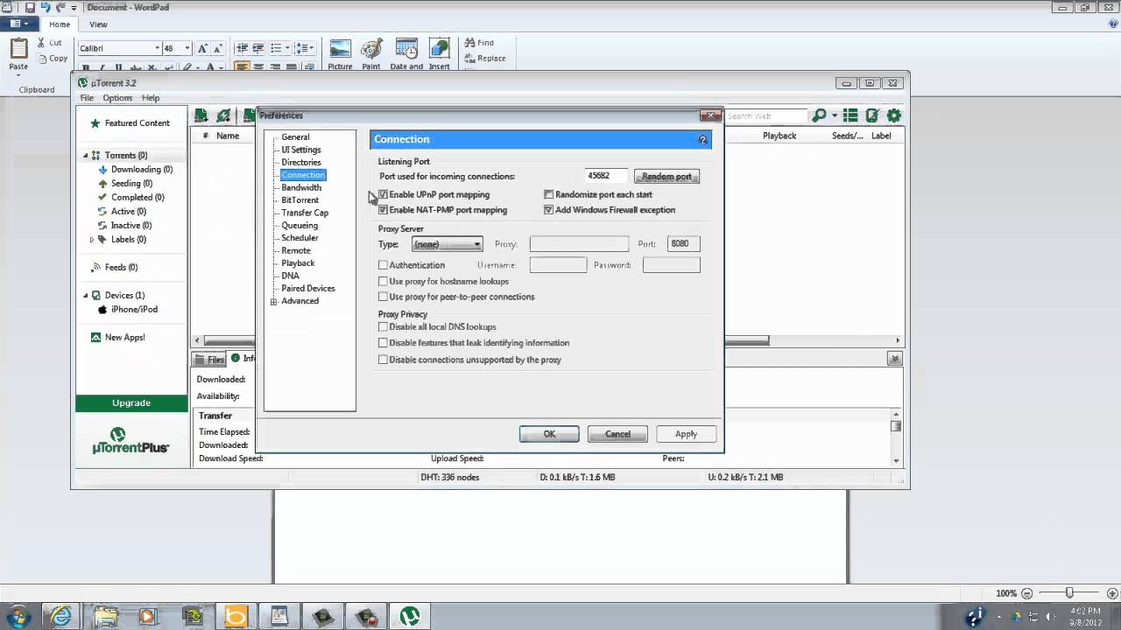Click the Save icon in WordPad title bar
The height and width of the screenshot is (630, 1121).
(x=30, y=7)
